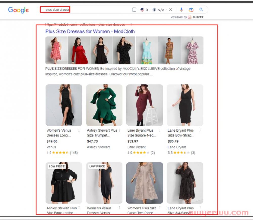This screenshot has width=253, height=220.
Task: Open more options for Ashley Stewart Trumpet dress
Action: (119, 130)
